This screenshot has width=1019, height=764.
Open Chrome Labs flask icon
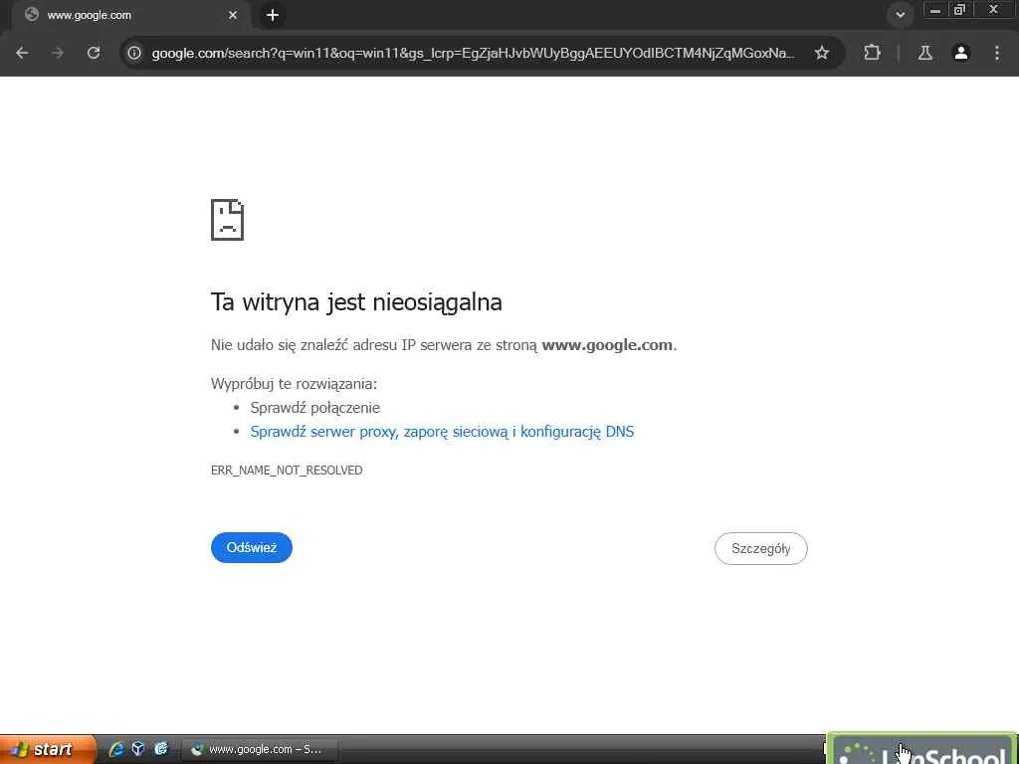coord(925,54)
